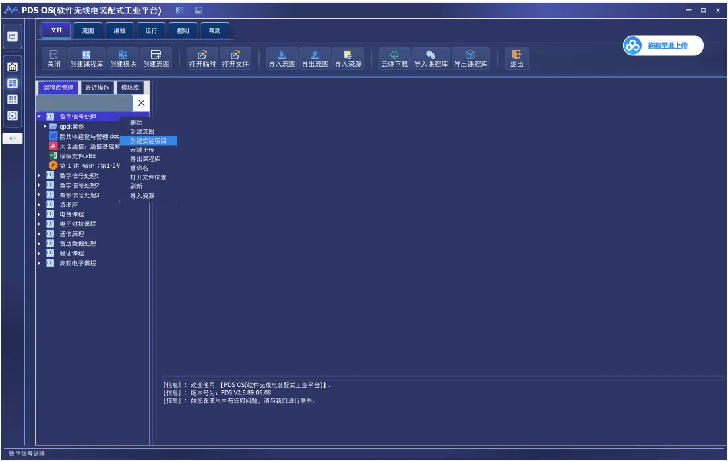The width and height of the screenshot is (728, 461).
Task: Switch to the 模块库 panel tab
Action: [130, 87]
